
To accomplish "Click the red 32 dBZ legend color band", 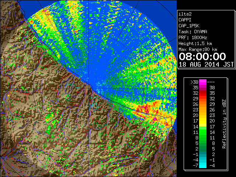I will pos(203,93).
